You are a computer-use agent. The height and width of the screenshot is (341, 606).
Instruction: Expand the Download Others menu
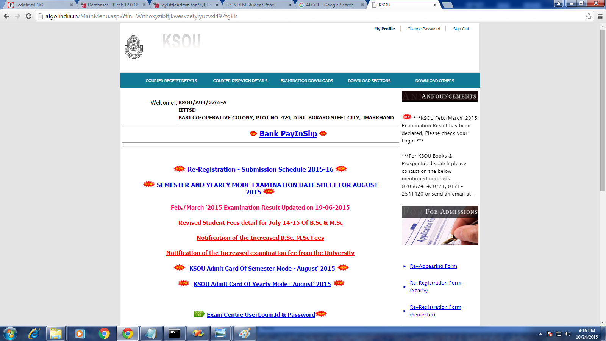click(434, 81)
